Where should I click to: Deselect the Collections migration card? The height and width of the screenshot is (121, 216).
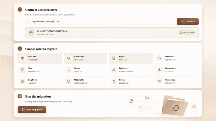click(x=85, y=58)
